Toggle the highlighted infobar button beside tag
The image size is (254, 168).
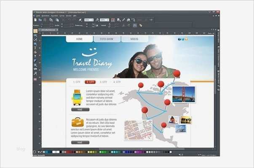tap(135, 25)
